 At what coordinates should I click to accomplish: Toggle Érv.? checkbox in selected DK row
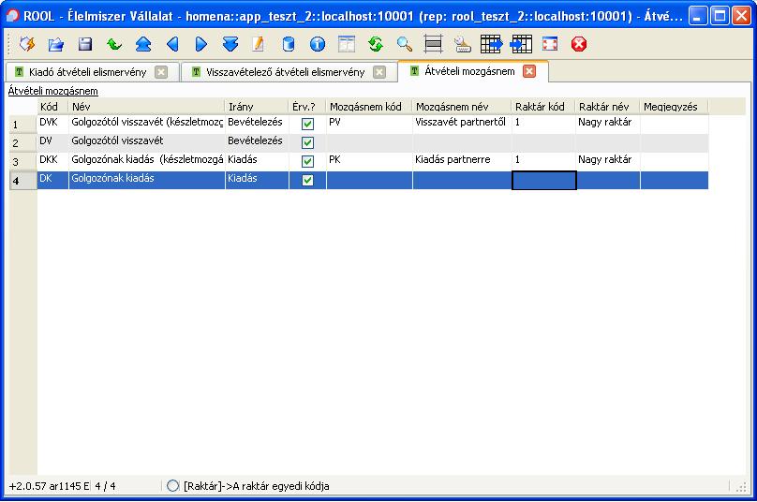coord(307,180)
